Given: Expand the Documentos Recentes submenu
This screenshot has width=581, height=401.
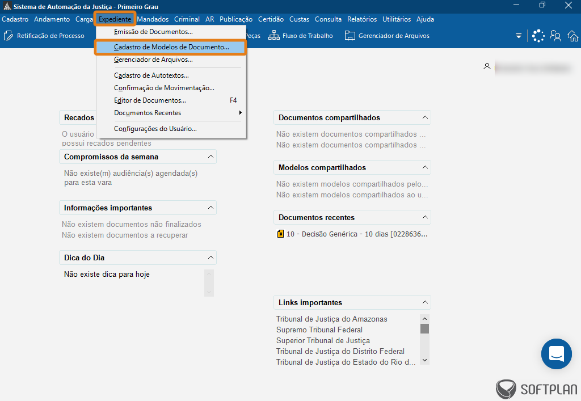Looking at the screenshot, I should point(171,112).
